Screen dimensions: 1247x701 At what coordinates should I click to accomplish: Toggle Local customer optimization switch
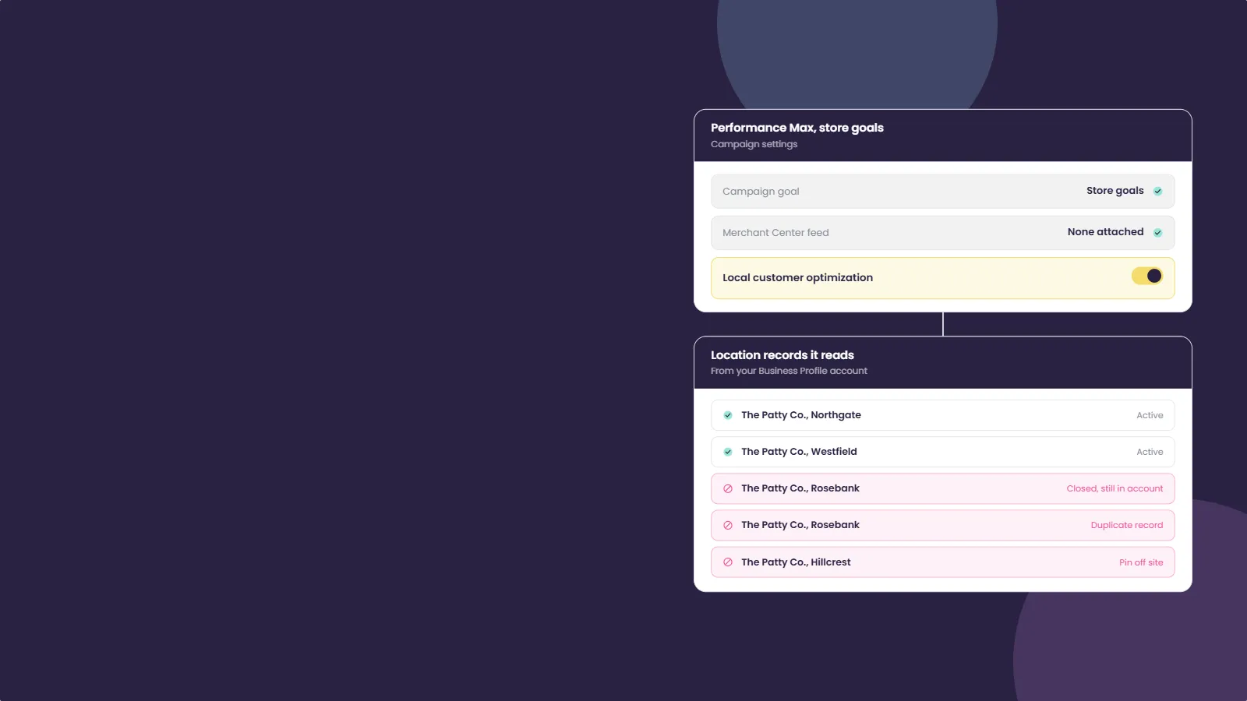point(1147,276)
